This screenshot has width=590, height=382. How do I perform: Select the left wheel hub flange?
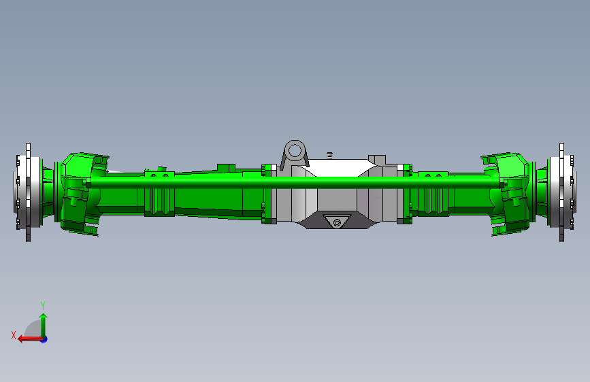(x=28, y=192)
